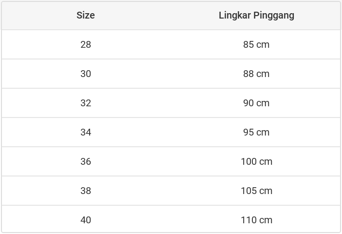Screen dimensions: 342x234
Task: Click the 90 cm waist value
Action: click(x=256, y=103)
